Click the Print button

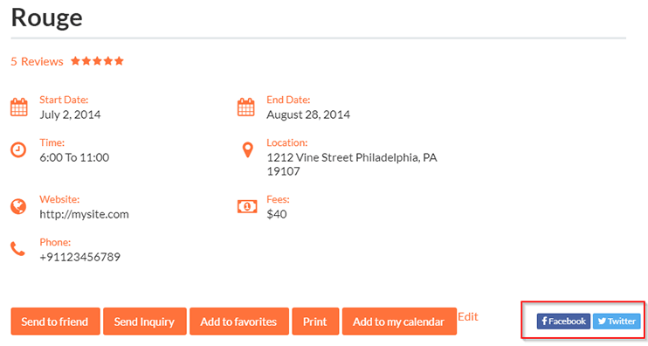coord(315,322)
